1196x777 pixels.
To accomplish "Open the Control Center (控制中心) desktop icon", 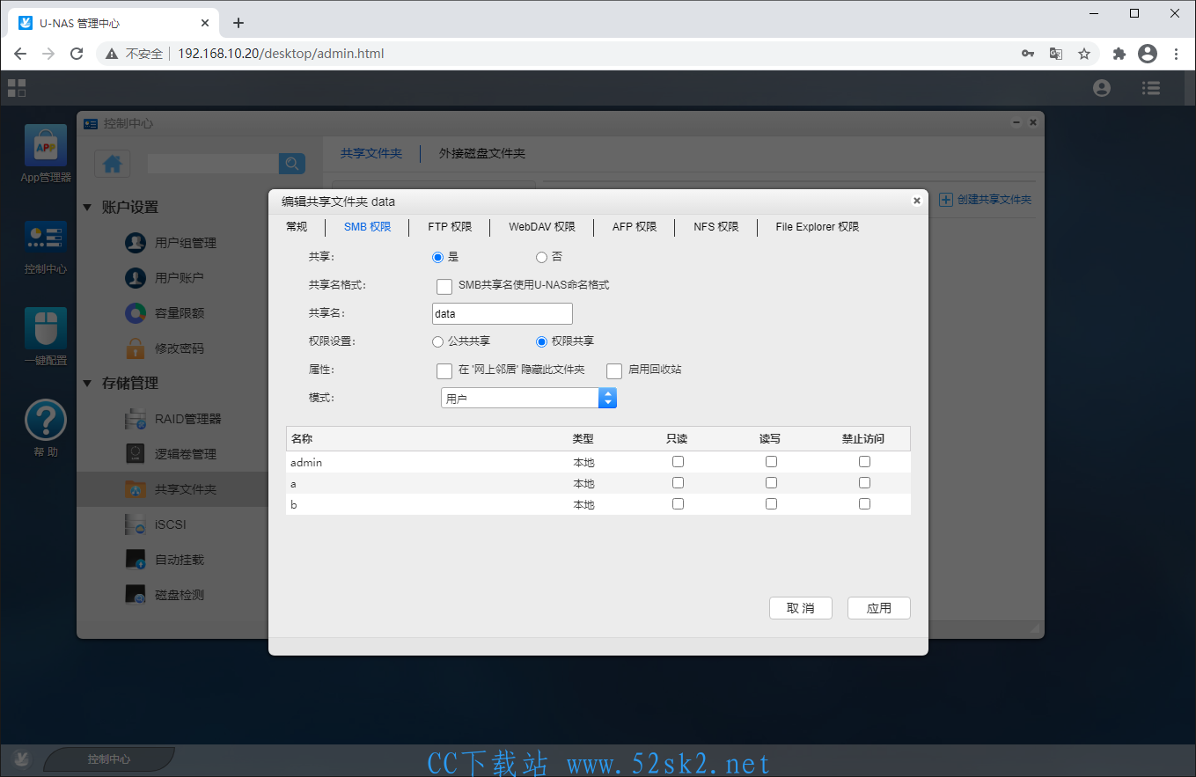I will (46, 238).
